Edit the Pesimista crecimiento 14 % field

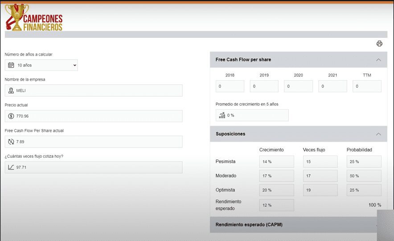(276, 162)
